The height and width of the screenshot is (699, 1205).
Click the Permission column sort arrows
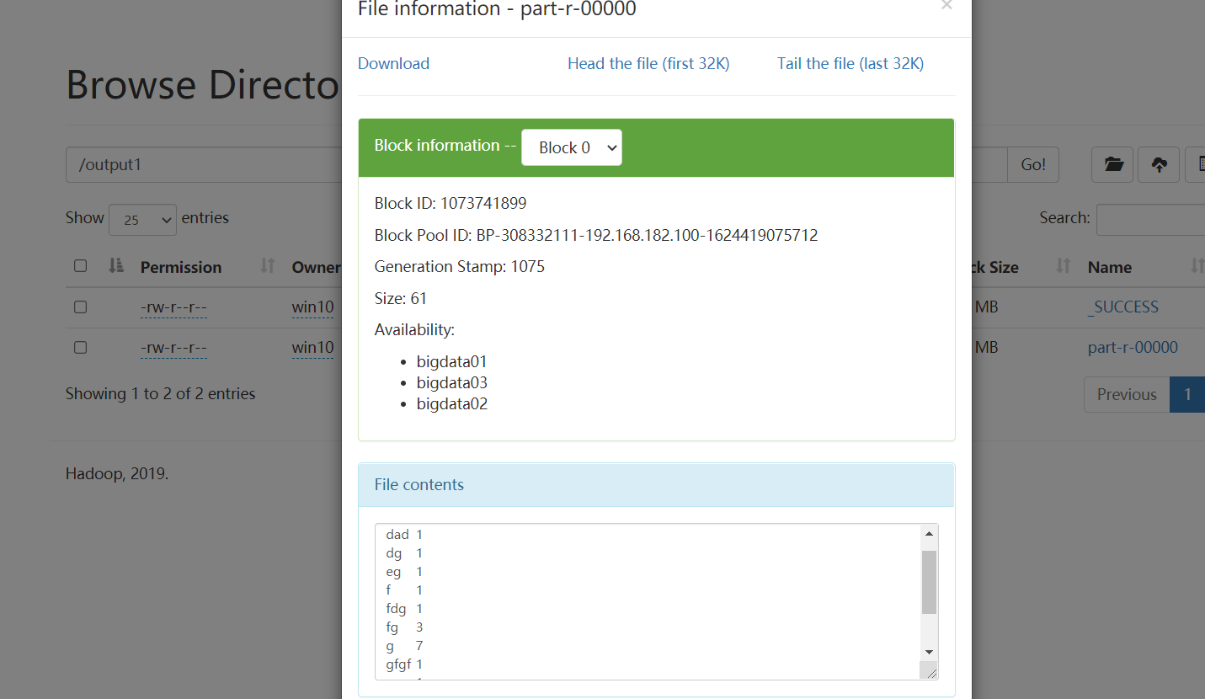click(x=268, y=266)
